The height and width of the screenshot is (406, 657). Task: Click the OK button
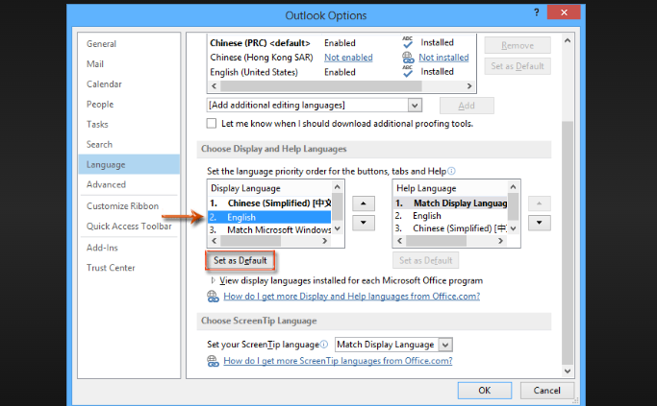click(x=485, y=391)
